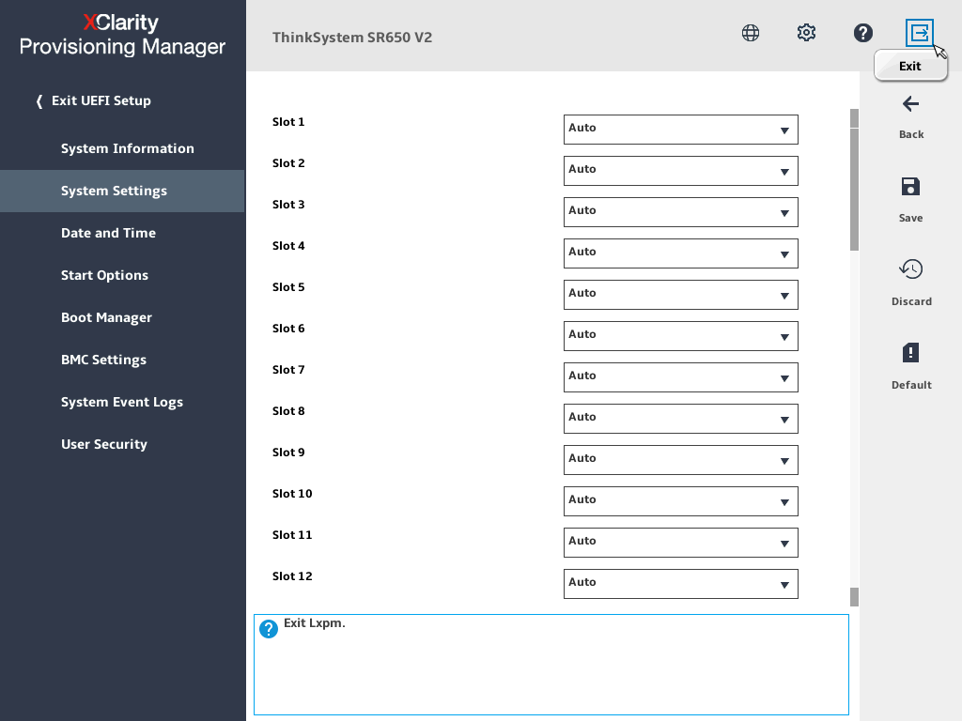
Task: Open the gear settings icon
Action: (x=806, y=33)
